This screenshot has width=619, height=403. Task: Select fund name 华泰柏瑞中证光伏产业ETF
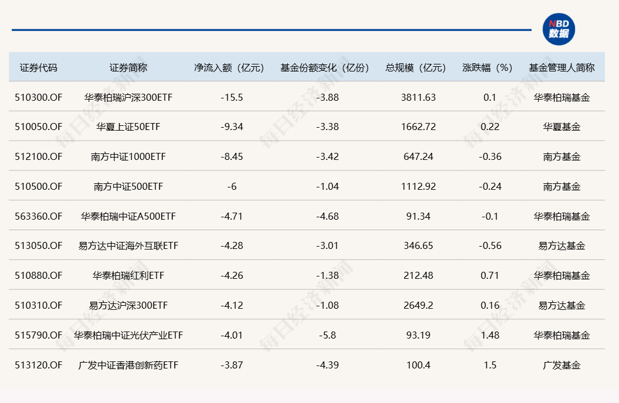(128, 335)
